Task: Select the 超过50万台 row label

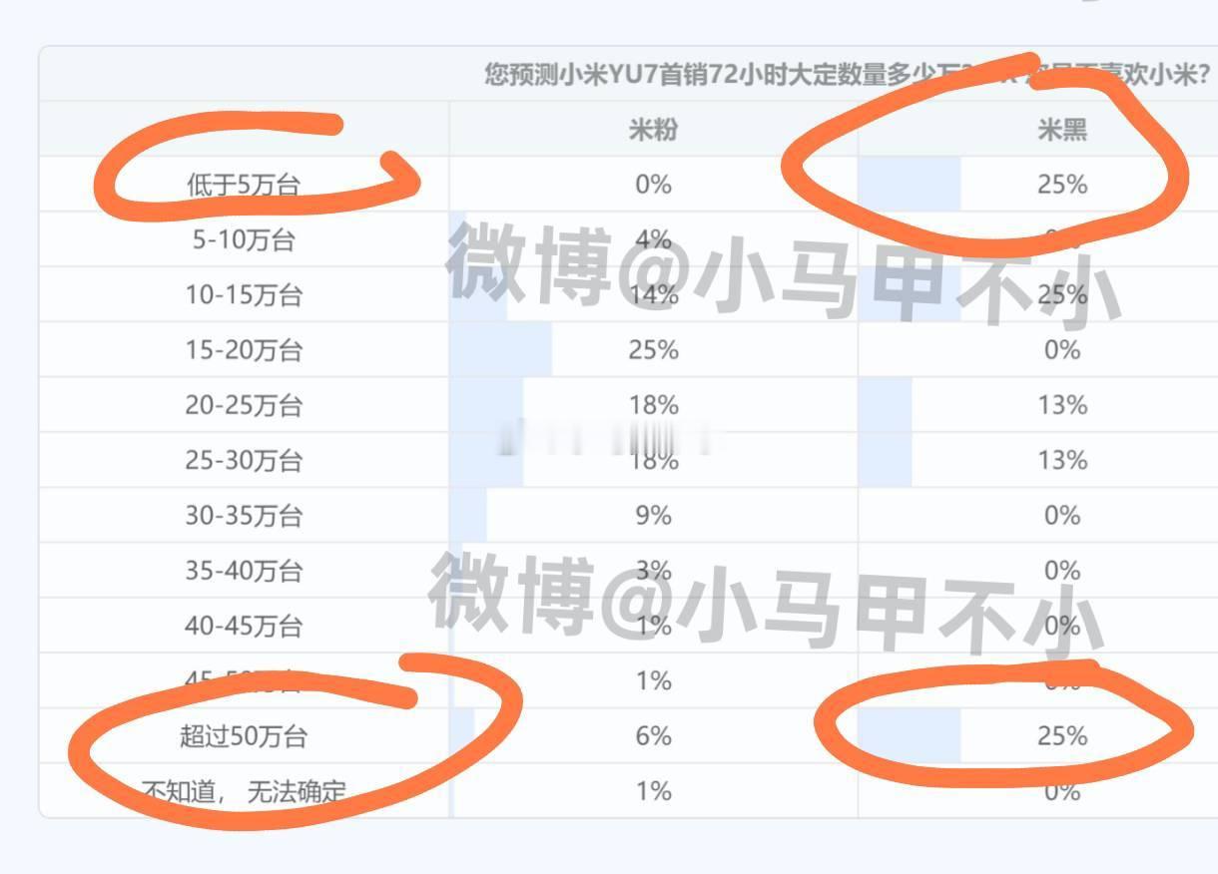Action: point(244,736)
